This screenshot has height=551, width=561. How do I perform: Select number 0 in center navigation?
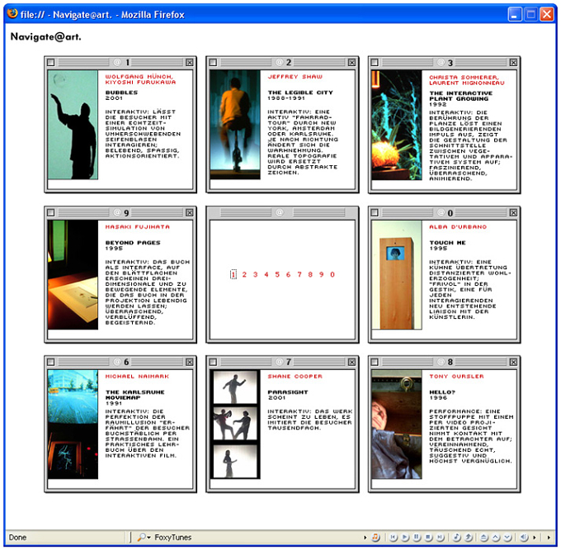(332, 274)
